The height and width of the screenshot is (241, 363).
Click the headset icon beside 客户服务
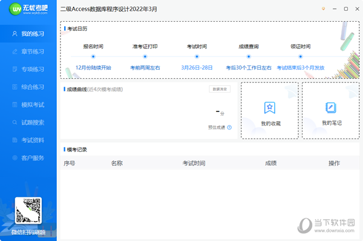tap(15, 158)
